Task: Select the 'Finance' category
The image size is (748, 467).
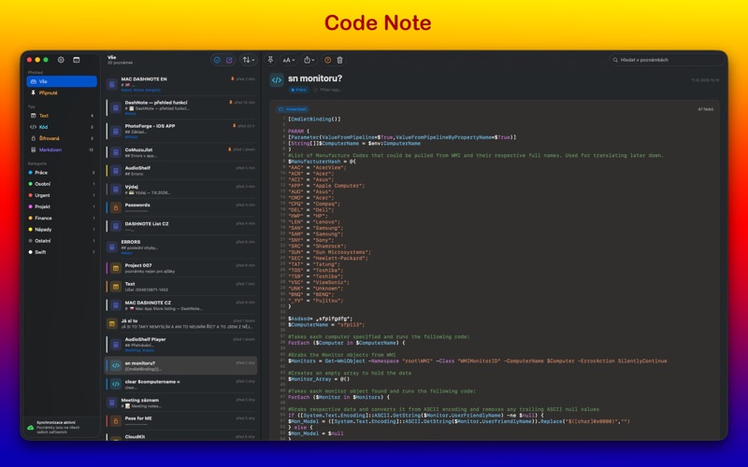Action: (62, 219)
